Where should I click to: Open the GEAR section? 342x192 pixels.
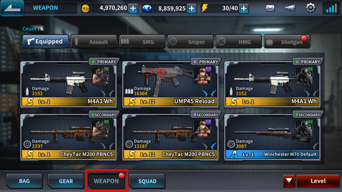click(x=66, y=181)
